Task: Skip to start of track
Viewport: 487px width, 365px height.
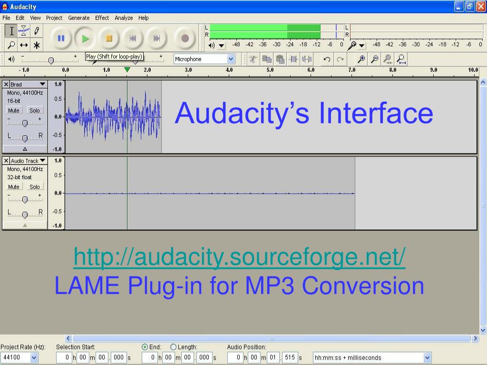Action: [133, 38]
